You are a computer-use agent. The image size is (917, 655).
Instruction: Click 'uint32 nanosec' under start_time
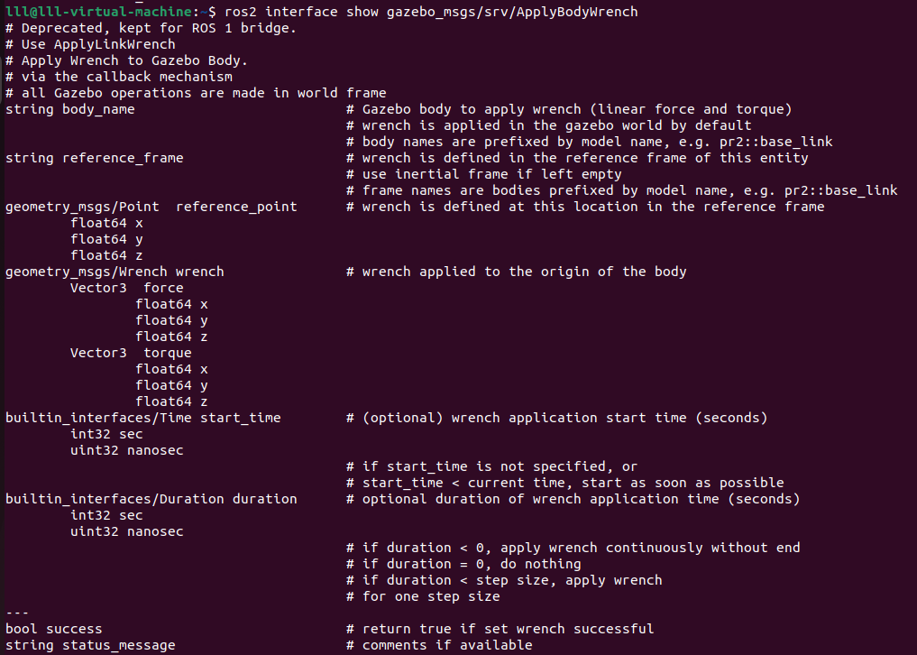[x=127, y=451]
